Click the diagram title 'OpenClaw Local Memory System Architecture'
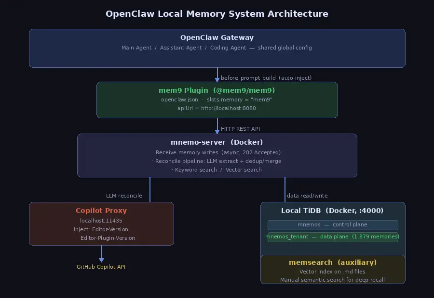Viewport: 434px width, 298px height. [217, 14]
